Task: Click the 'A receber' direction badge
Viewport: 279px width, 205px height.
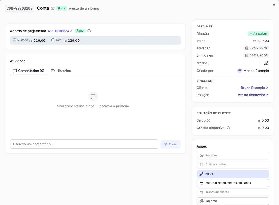Action: [x=258, y=34]
